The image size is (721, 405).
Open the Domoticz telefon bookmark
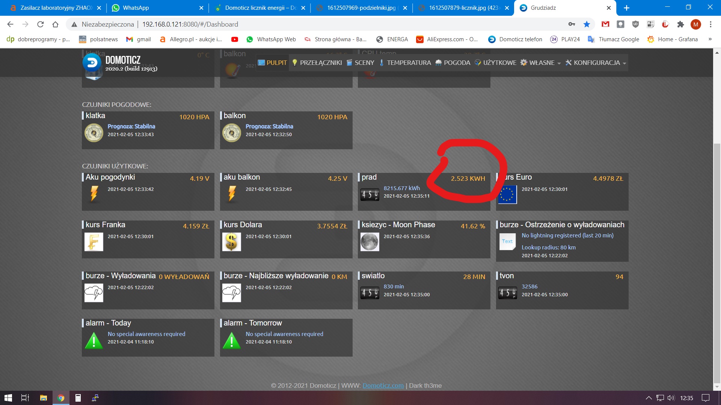click(515, 39)
